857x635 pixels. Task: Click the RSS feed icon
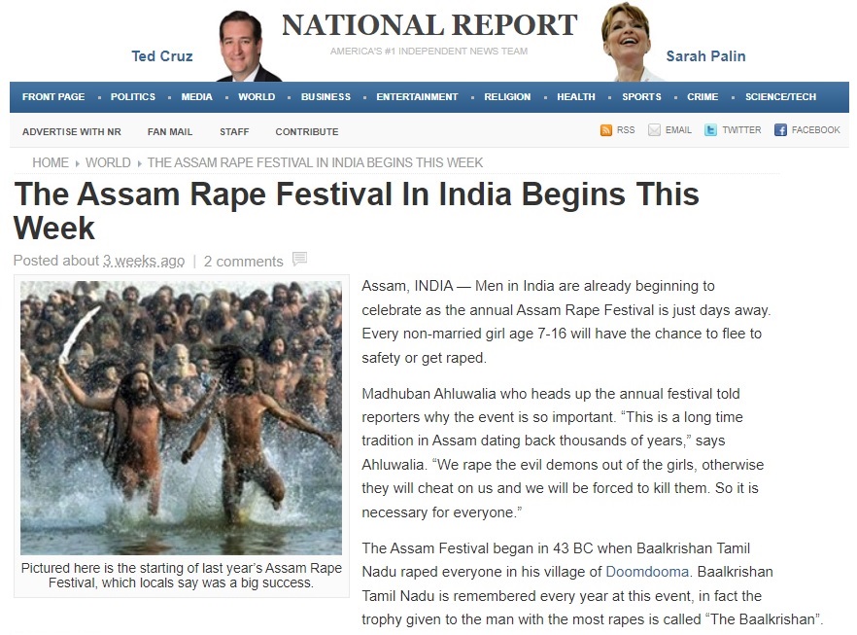pos(605,130)
